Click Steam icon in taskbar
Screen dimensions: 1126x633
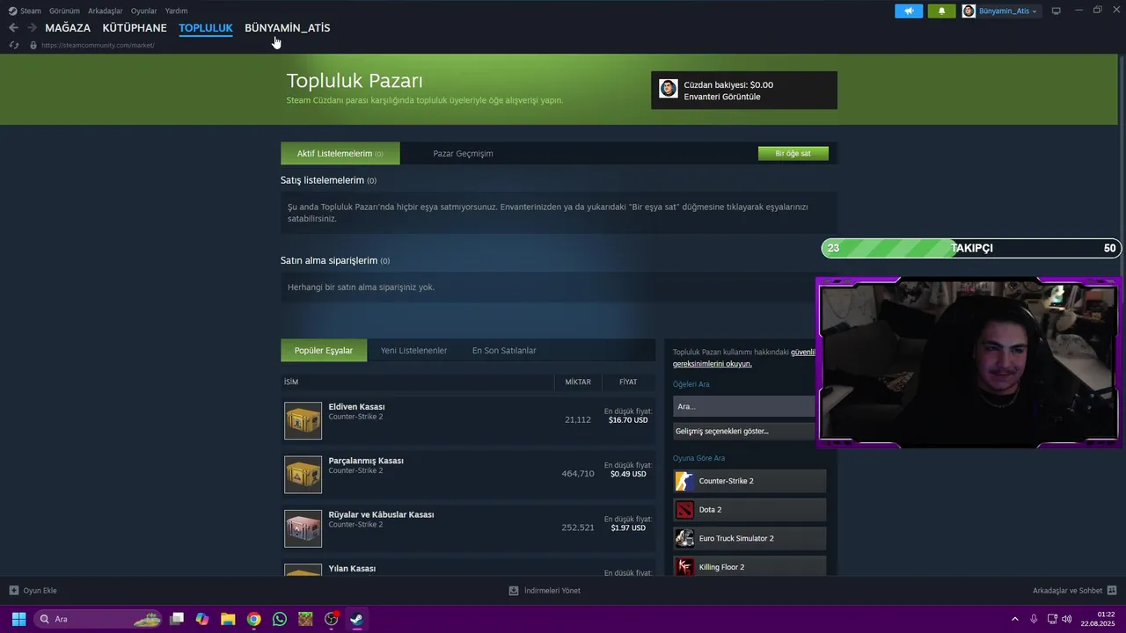(x=356, y=619)
